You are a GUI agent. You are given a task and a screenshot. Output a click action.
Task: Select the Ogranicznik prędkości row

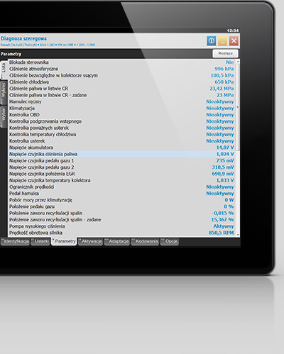122,187
